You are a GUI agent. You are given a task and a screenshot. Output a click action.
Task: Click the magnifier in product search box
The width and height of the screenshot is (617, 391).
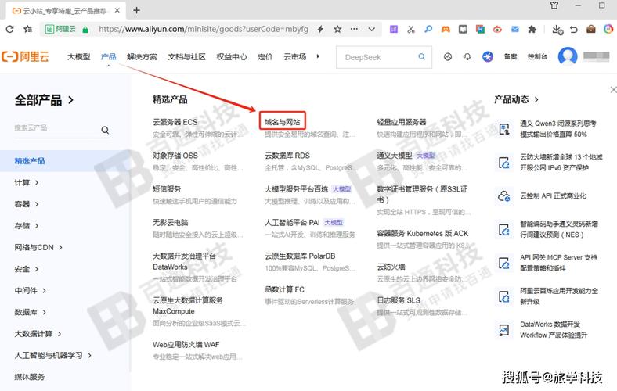[105, 130]
